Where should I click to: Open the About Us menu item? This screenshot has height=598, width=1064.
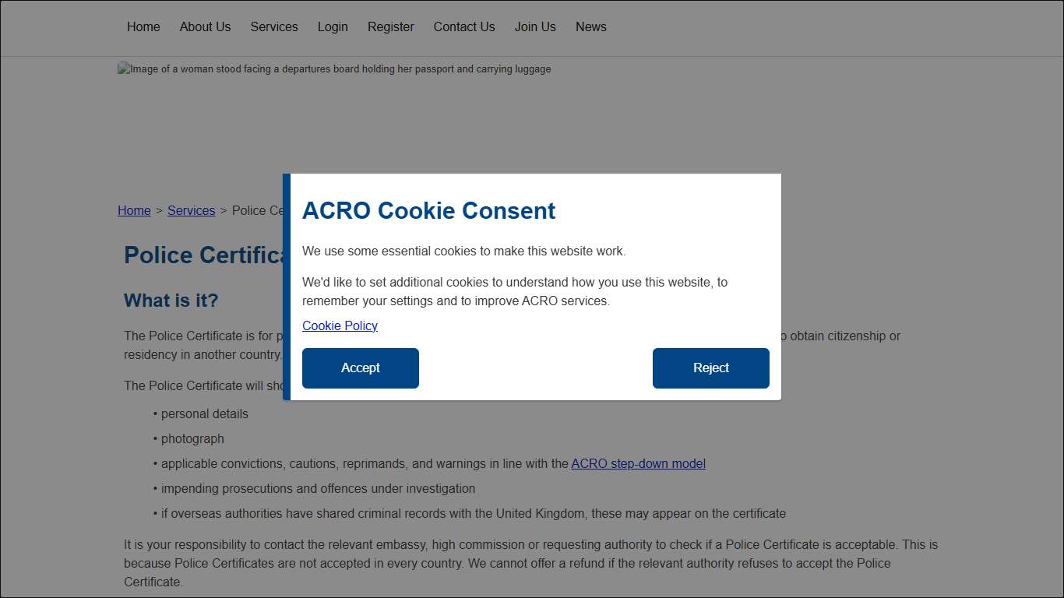(205, 26)
